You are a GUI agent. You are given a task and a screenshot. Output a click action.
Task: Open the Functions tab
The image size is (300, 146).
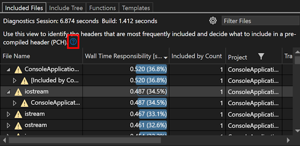tap(102, 8)
